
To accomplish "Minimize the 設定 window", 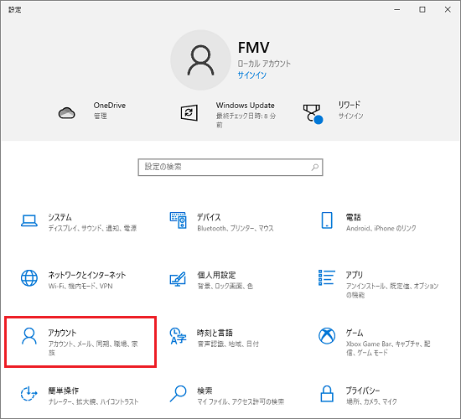I will (x=397, y=10).
